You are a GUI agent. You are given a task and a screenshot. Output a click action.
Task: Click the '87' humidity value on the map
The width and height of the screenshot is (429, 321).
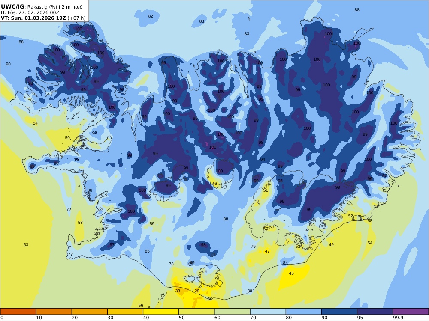point(285,262)
